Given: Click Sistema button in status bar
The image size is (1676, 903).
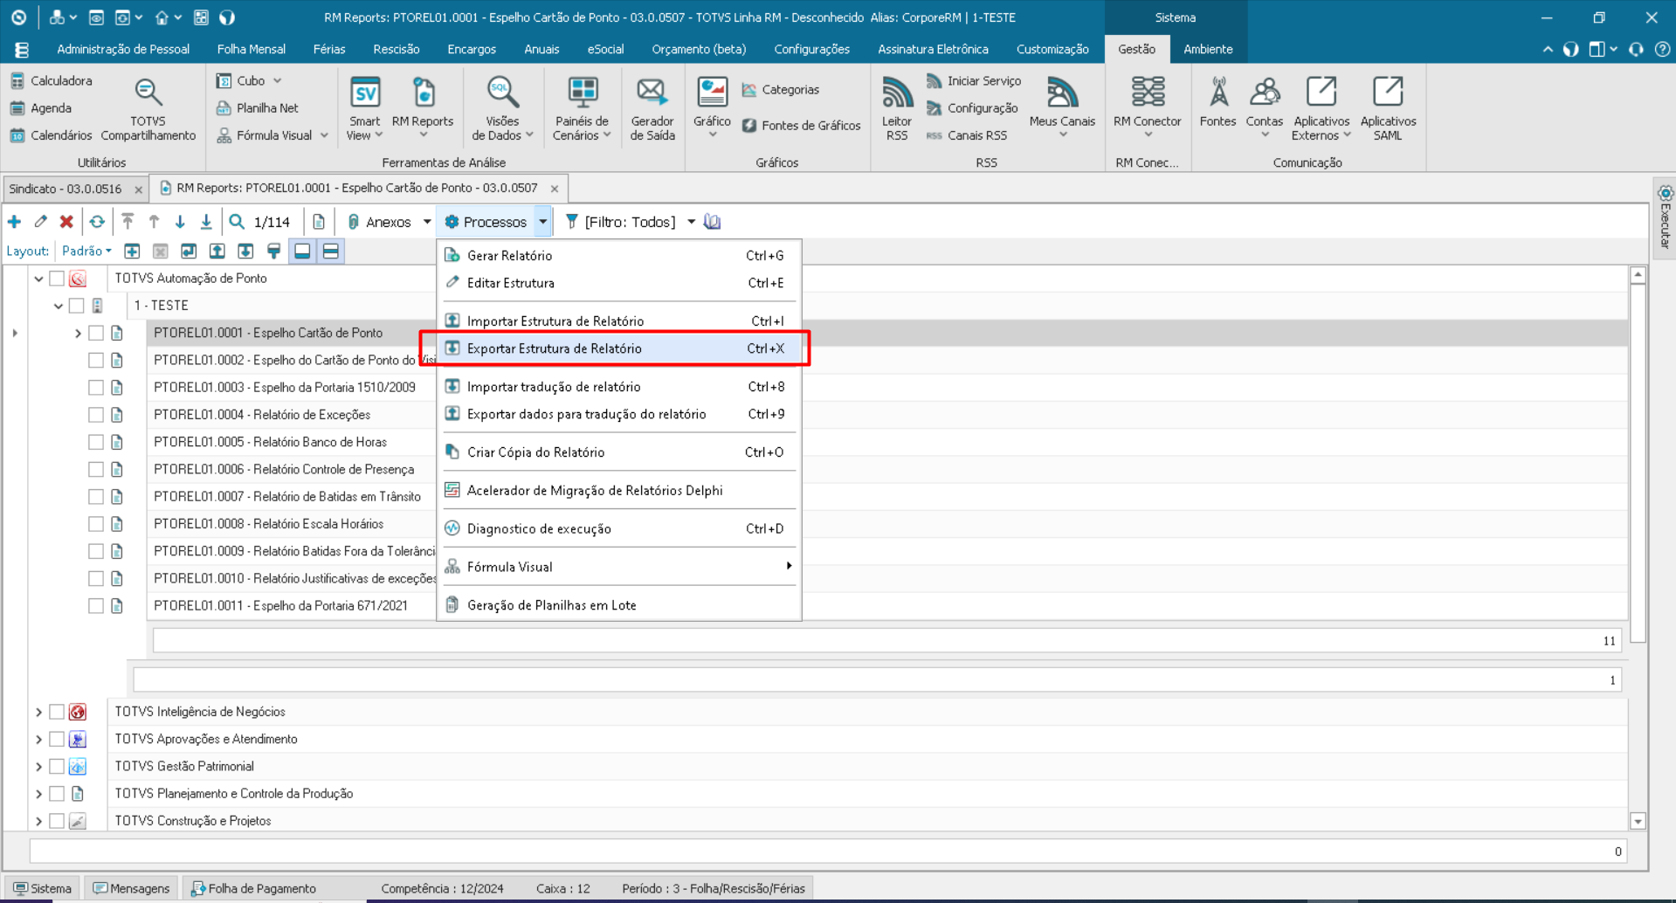Looking at the screenshot, I should click(42, 888).
